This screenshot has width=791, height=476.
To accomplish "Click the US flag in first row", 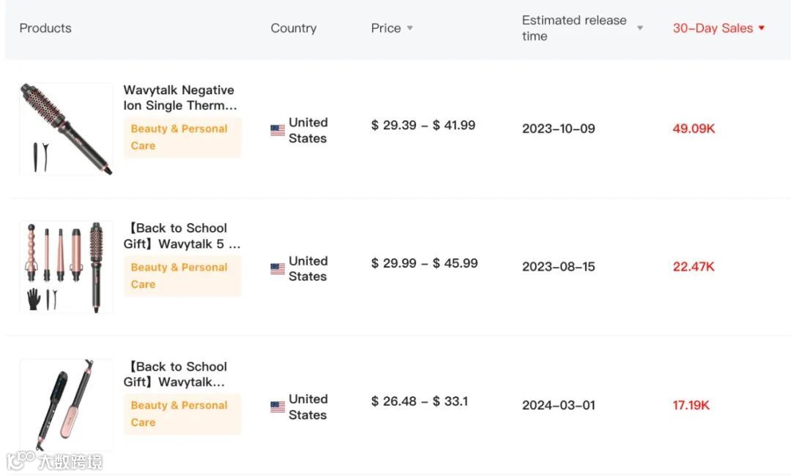I will pyautogui.click(x=278, y=130).
